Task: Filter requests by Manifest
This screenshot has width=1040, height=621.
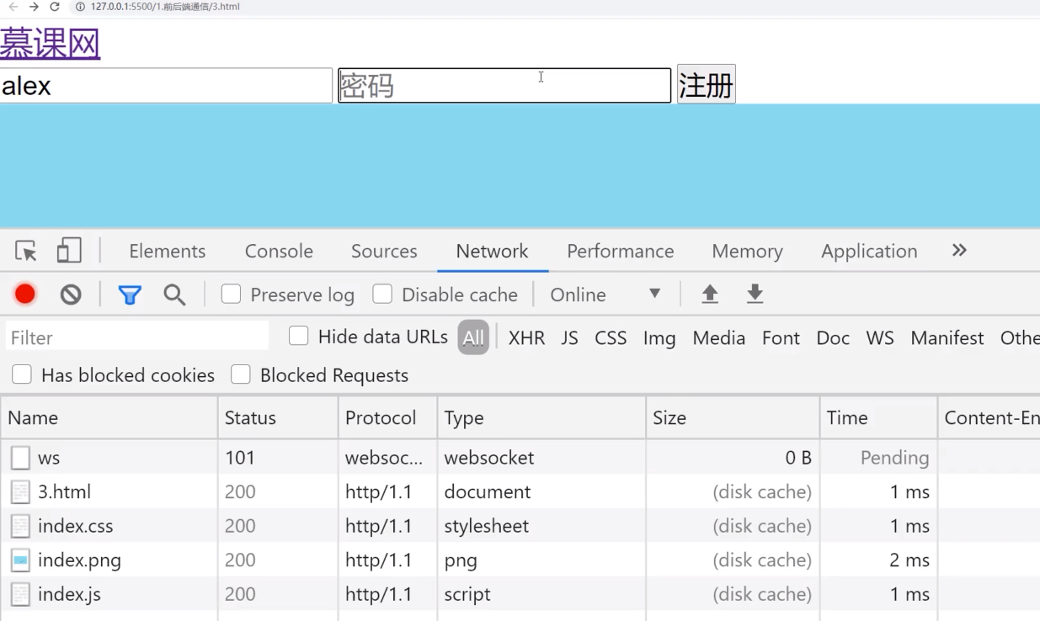Action: (947, 337)
